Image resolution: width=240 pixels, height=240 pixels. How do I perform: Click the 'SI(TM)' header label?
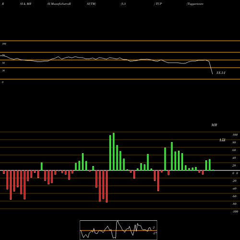[x=91, y=4]
